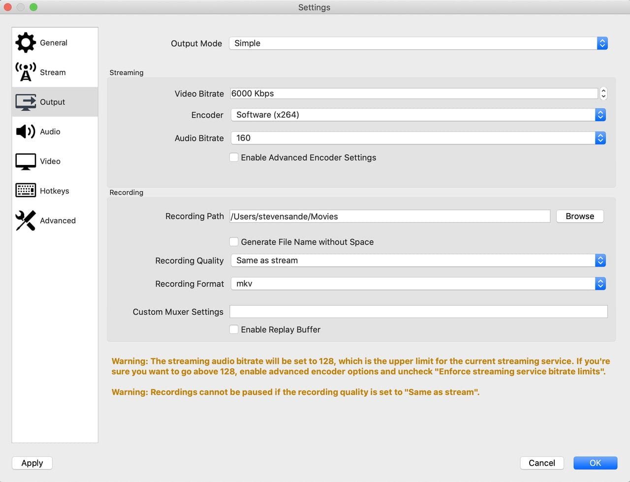Enable Advanced Encoder Settings checkbox
The width and height of the screenshot is (630, 482).
[x=234, y=158]
